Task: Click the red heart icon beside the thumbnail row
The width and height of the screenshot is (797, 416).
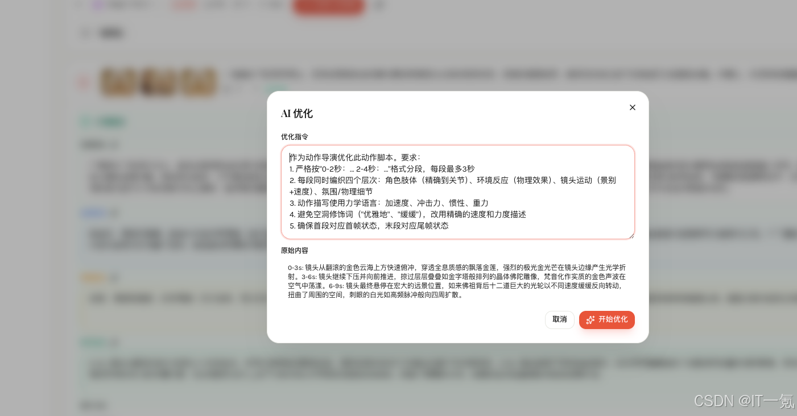Action: tap(83, 82)
